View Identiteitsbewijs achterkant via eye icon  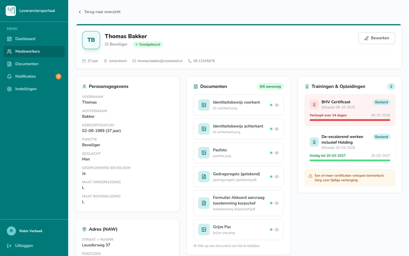click(x=277, y=129)
